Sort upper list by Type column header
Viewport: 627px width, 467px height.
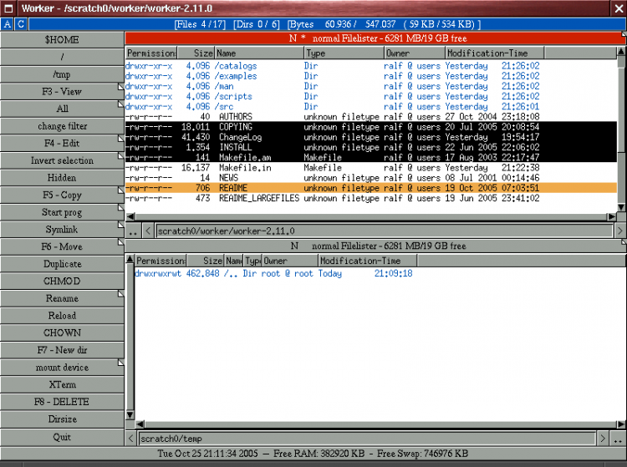click(x=344, y=53)
